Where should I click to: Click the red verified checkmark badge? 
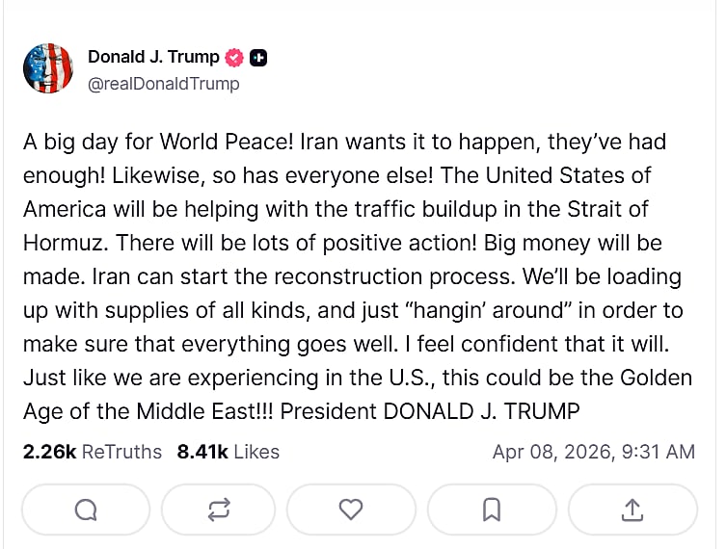tap(234, 58)
